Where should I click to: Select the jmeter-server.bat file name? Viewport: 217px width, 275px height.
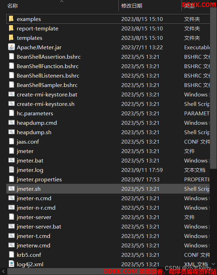coord(39,227)
